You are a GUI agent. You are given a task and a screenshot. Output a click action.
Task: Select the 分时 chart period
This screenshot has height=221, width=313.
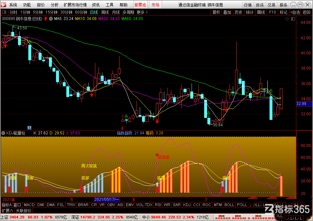(14, 12)
